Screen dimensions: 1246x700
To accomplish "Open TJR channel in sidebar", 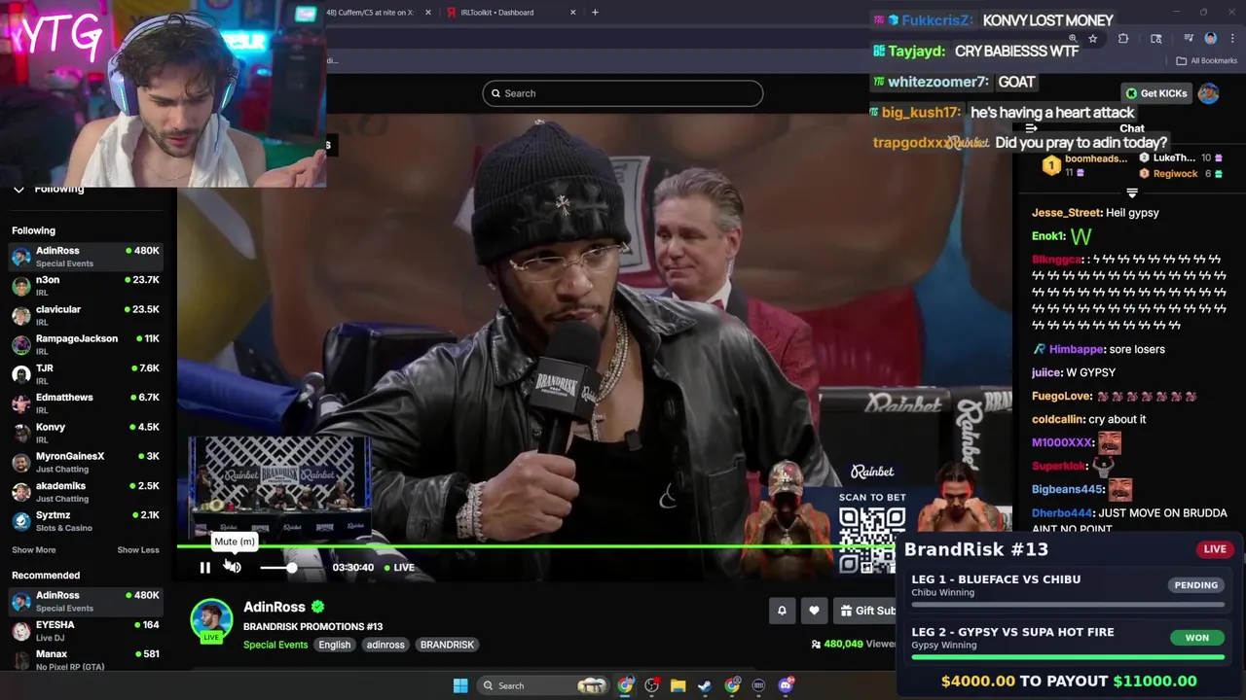I will point(86,374).
